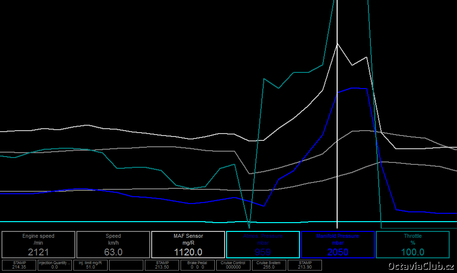Toggle the Manifold Pressure channel panel
The height and width of the screenshot is (273, 457).
[x=338, y=245]
